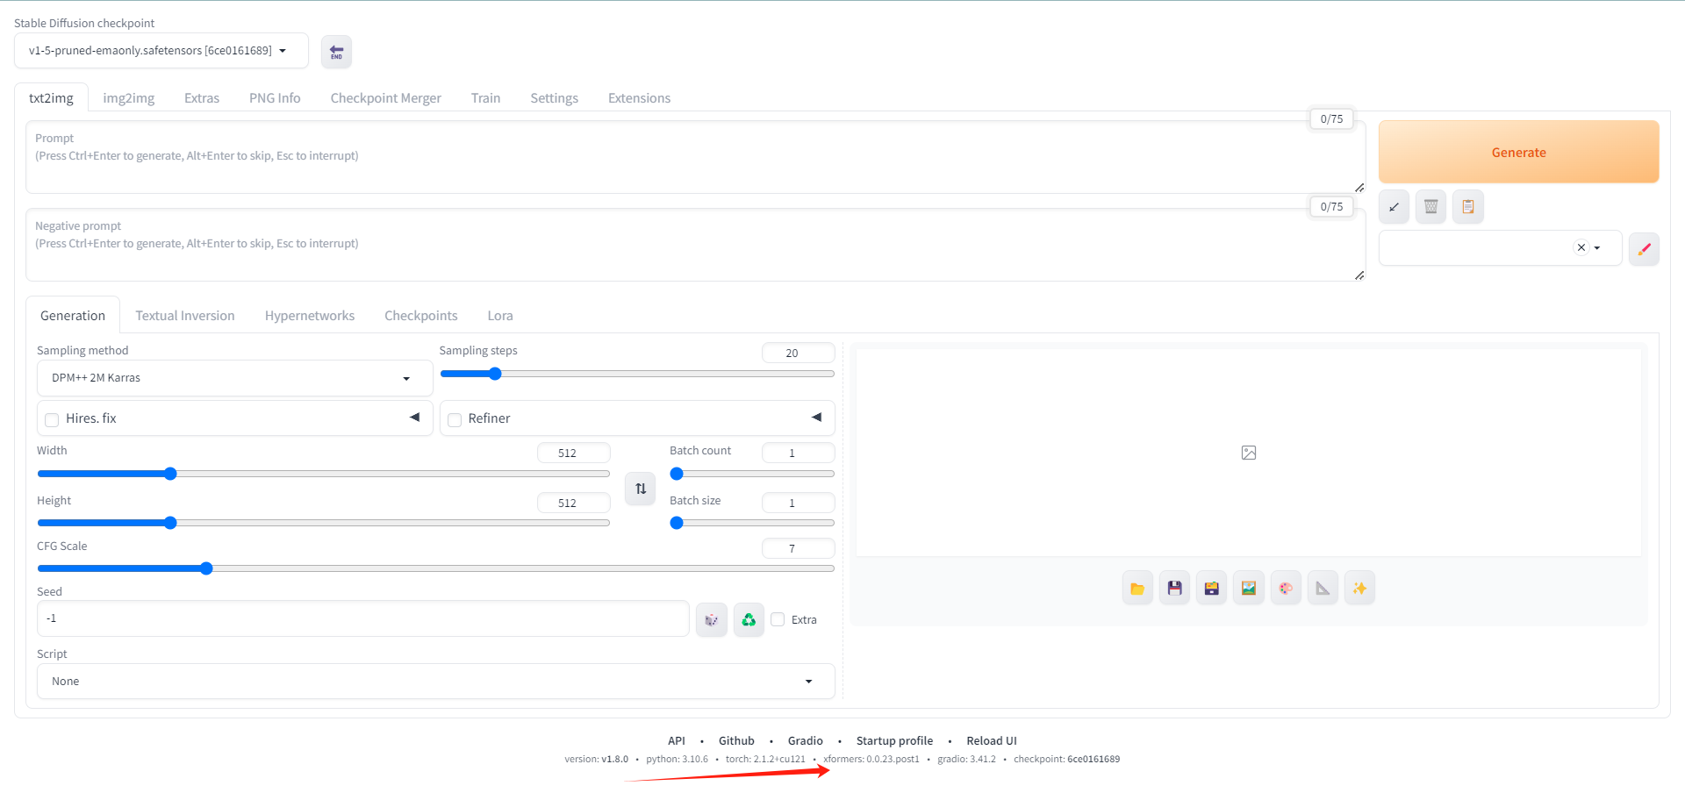The width and height of the screenshot is (1685, 800).
Task: Expand the Refiner section triangle
Action: [816, 418]
